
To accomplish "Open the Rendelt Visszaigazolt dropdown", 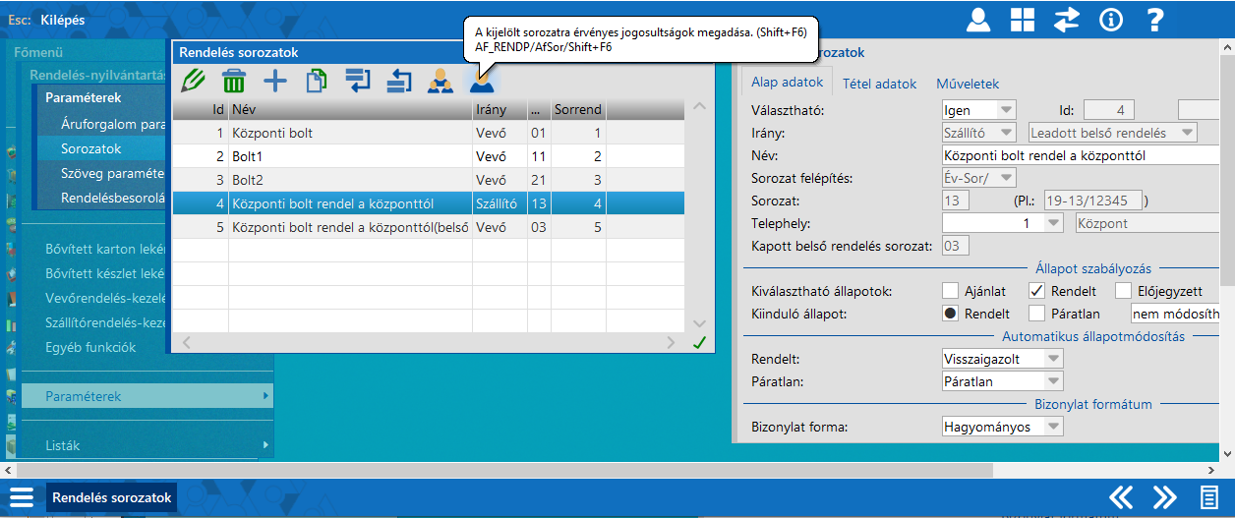I will (x=1053, y=359).
